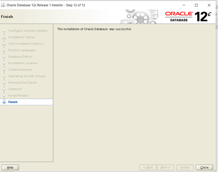218x172 pixels.
Task: Select the Configure Security Updates step
Action: [28, 31]
